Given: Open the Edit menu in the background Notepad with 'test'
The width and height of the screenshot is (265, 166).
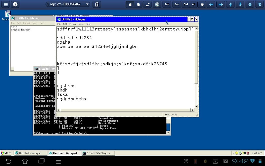Looking at the screenshot, I should coord(19,23).
